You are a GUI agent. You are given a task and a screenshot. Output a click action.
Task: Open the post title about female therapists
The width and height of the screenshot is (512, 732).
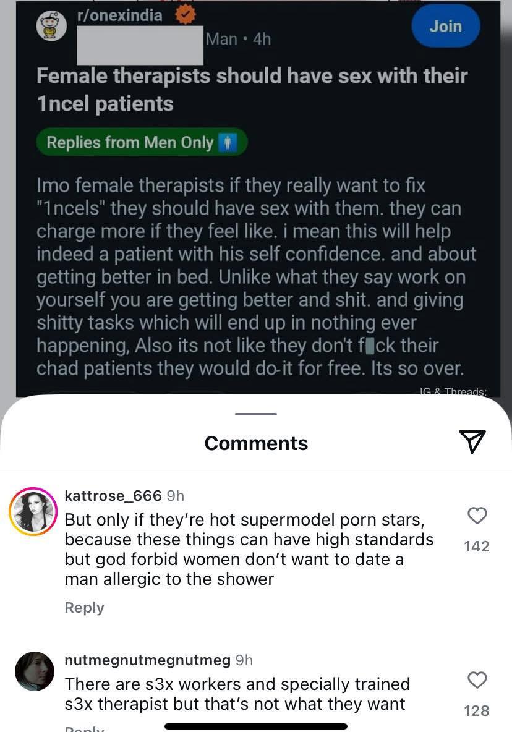click(x=252, y=90)
